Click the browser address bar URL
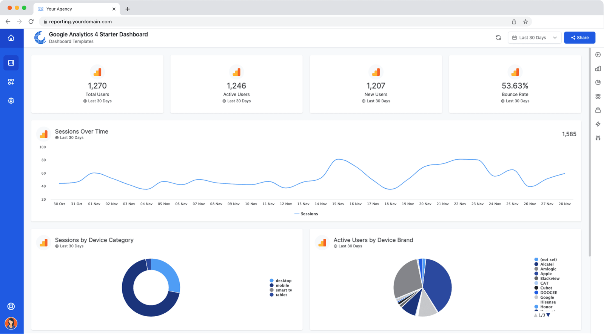 [80, 22]
